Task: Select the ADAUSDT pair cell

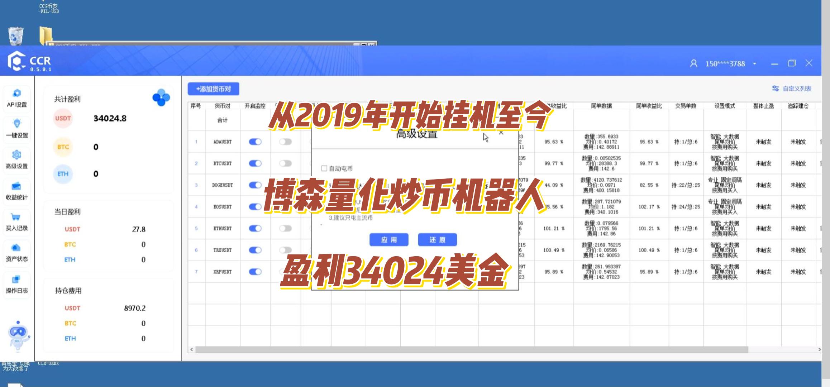Action: [223, 142]
